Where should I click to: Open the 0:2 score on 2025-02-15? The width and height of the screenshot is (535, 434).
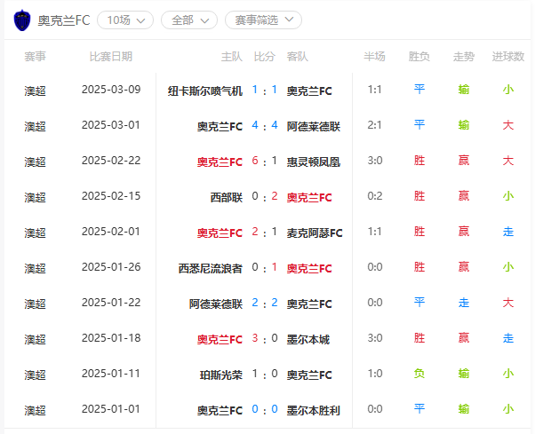(265, 196)
